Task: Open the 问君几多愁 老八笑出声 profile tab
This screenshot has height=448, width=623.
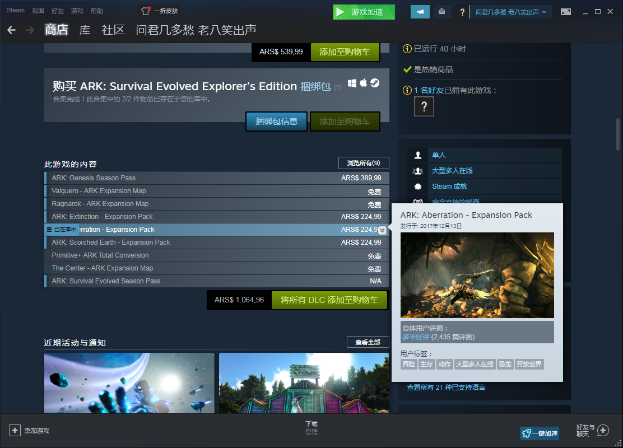Action: click(x=196, y=30)
